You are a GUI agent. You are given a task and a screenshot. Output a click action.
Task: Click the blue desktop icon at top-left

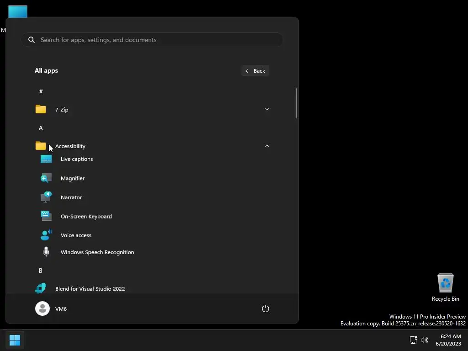(x=18, y=11)
